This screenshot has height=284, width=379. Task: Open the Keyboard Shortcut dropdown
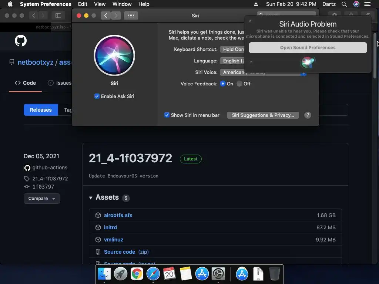click(232, 49)
